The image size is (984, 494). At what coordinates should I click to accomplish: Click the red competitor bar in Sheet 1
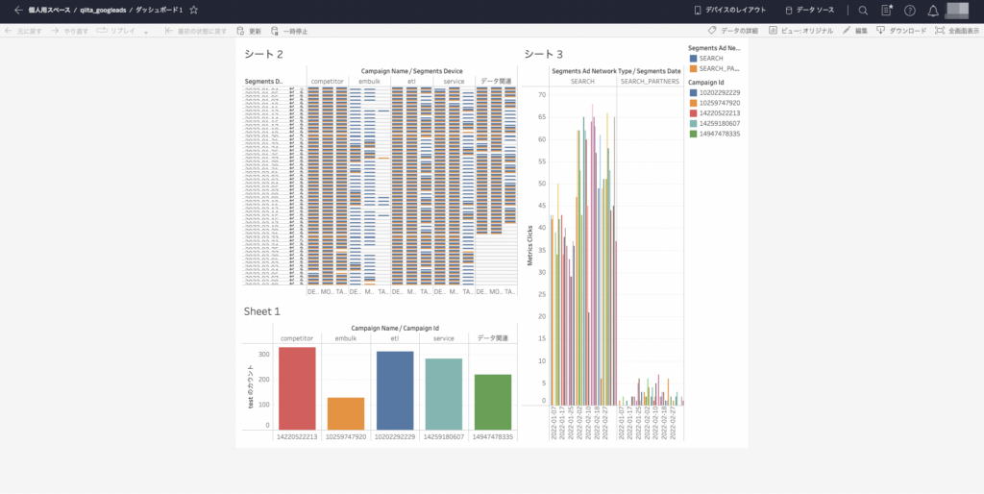click(x=296, y=388)
